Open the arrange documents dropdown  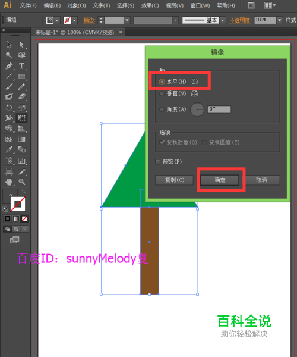pos(270,5)
